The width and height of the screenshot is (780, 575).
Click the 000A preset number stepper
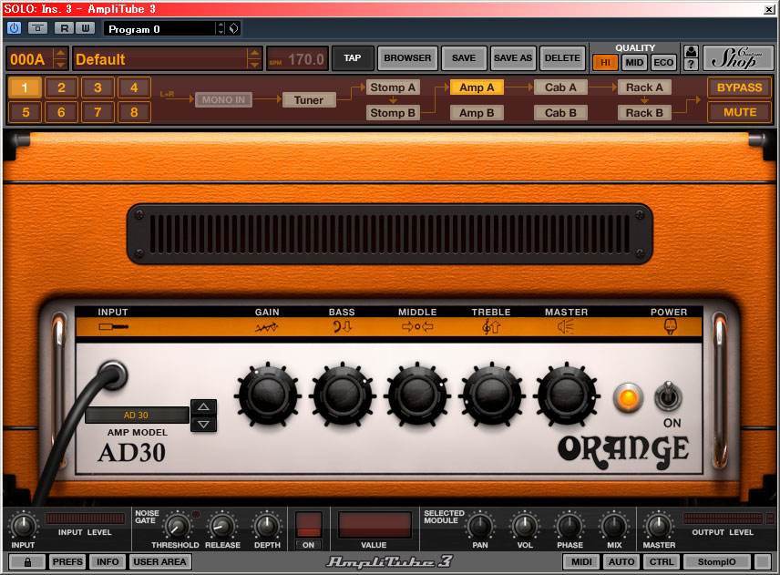tap(60, 58)
